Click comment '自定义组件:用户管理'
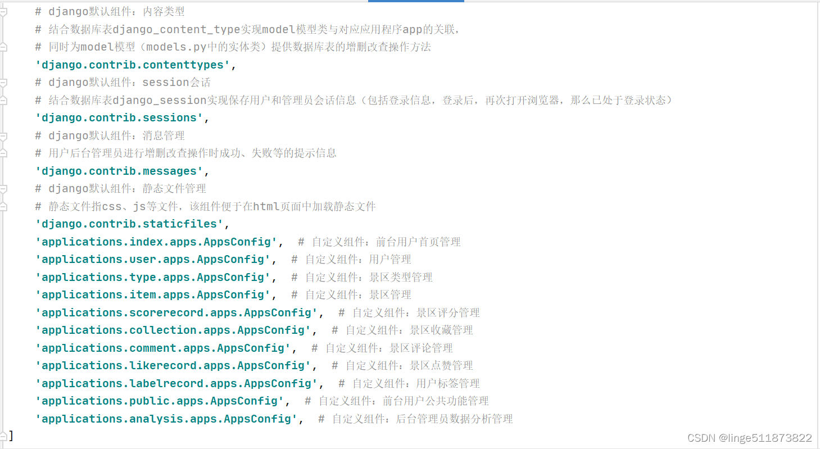 (351, 260)
